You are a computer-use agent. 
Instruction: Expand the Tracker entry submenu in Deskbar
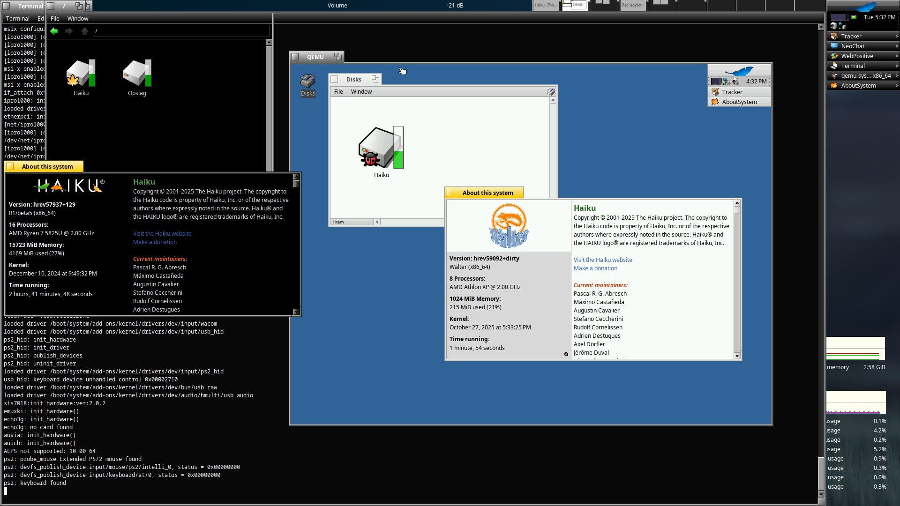click(897, 36)
